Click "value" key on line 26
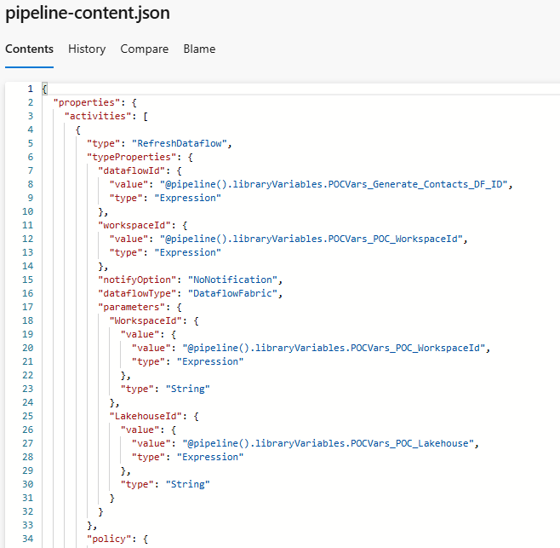The height and width of the screenshot is (548, 560). point(140,430)
